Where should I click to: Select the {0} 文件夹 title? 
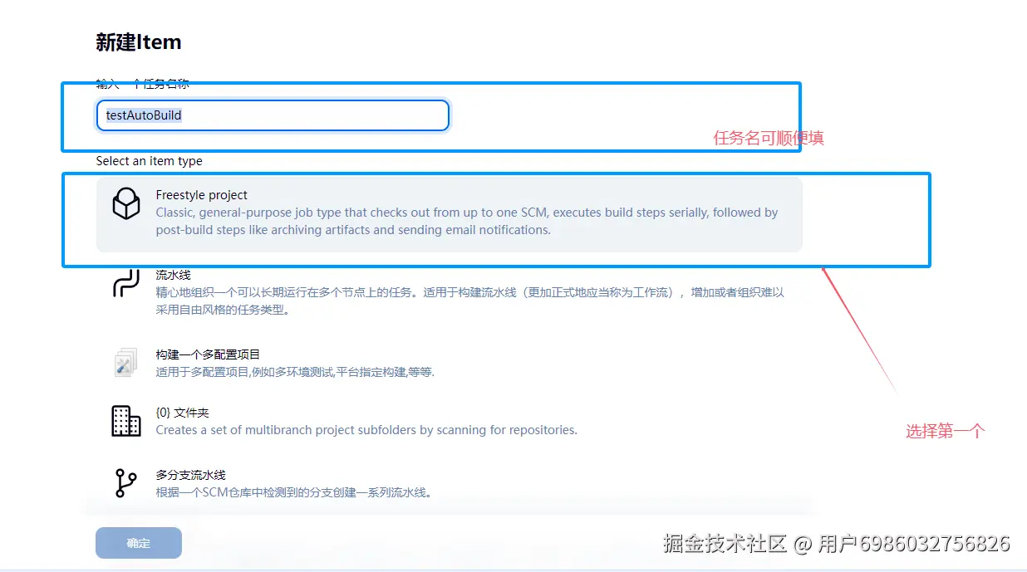184,413
